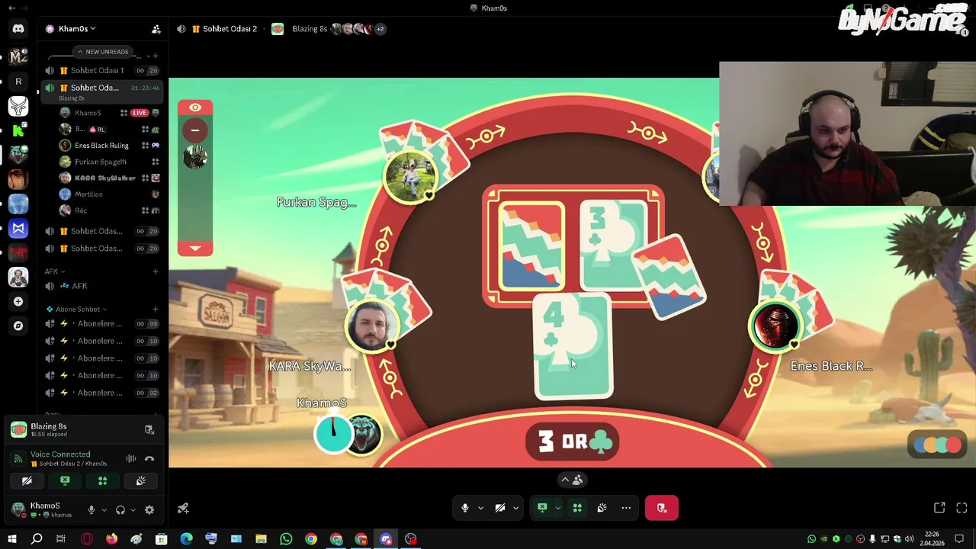Collapse Abone Sohbet category
Screen dimensions: 976x549
[x=76, y=309]
